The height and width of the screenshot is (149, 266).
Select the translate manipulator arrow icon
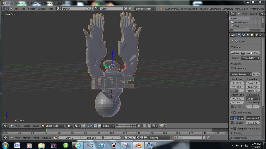(x=91, y=126)
